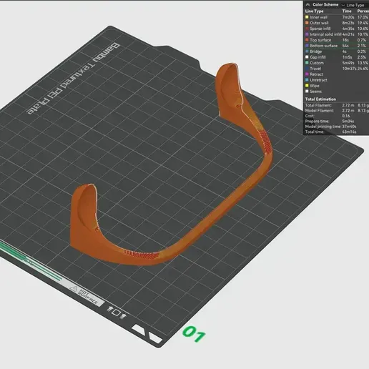The height and width of the screenshot is (369, 369).
Task: Click the Unretract color swatch
Action: 307,80
